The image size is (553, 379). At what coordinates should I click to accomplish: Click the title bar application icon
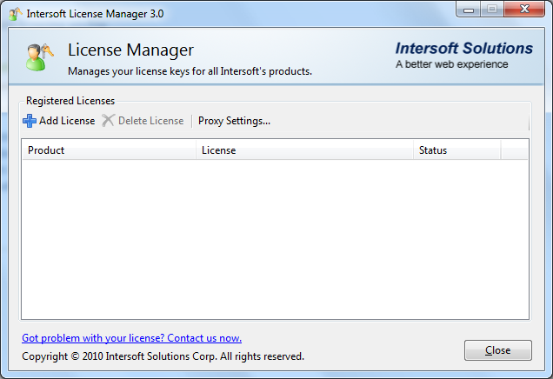tap(16, 14)
